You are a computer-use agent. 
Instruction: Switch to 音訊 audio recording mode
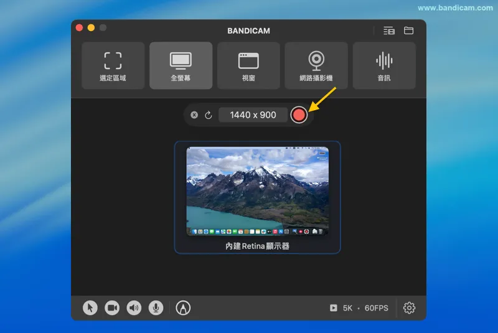pyautogui.click(x=384, y=65)
